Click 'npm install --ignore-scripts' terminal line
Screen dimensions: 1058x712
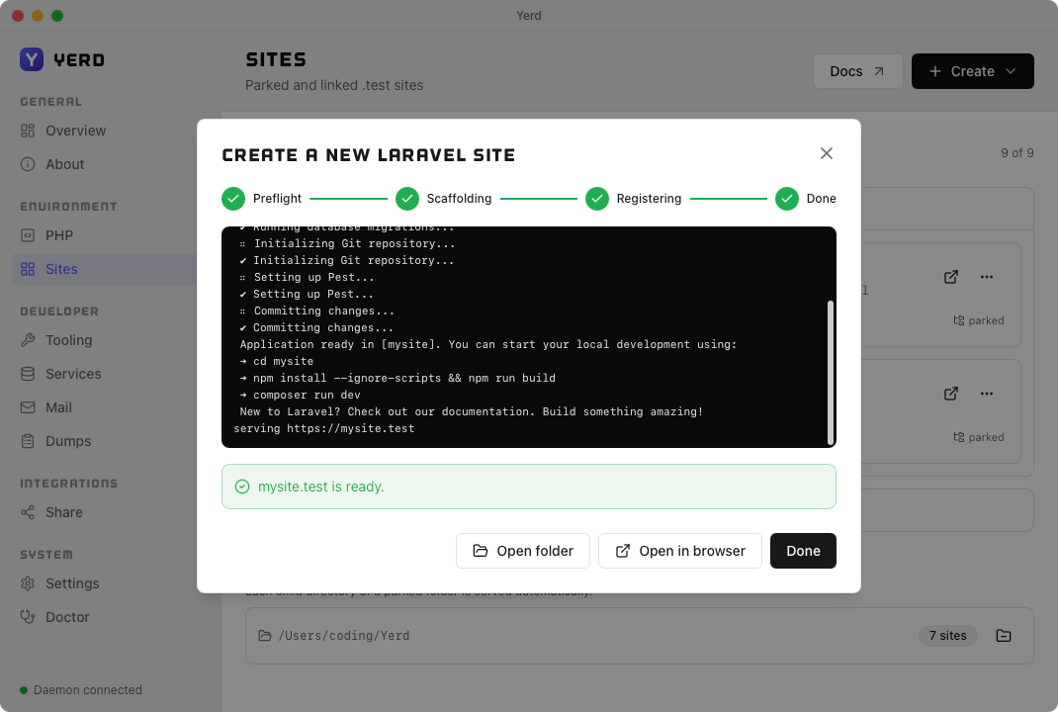tap(397, 378)
